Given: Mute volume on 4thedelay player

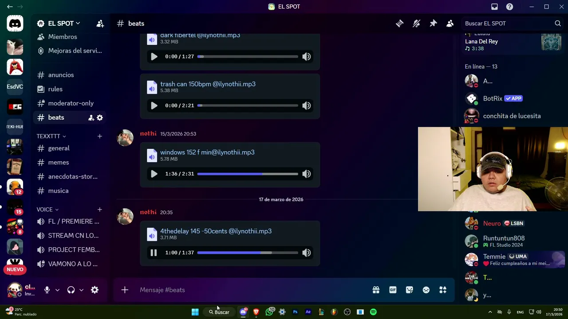Looking at the screenshot, I should (x=307, y=253).
